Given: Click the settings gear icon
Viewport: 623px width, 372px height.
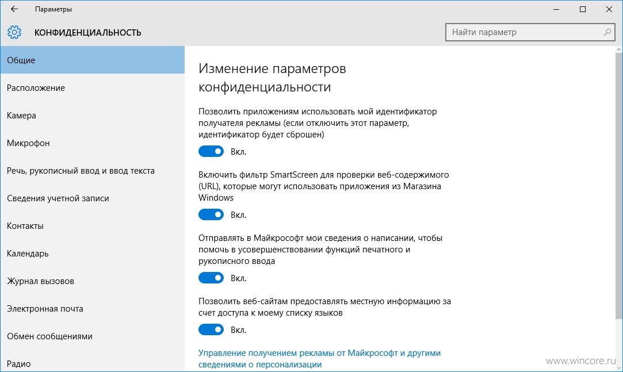Looking at the screenshot, I should coord(14,32).
